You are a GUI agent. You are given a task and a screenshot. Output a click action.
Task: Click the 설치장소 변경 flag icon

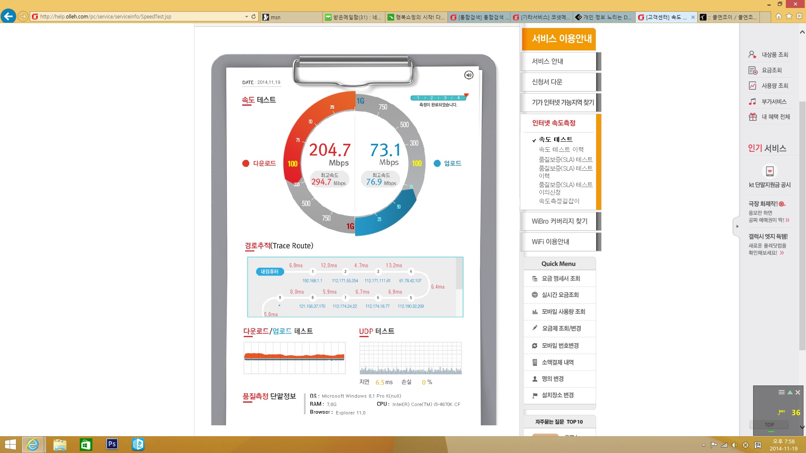[x=535, y=395]
